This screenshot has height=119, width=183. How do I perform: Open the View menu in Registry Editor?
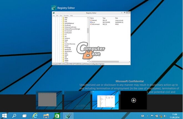61,15
